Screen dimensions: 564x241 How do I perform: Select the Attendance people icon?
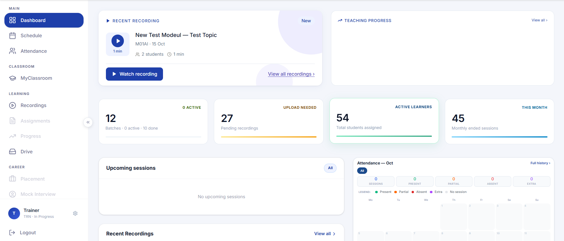tap(12, 51)
